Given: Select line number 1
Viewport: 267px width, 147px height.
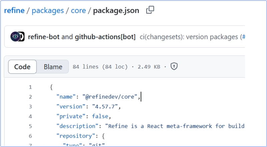Looking at the screenshot, I should click(30, 87).
